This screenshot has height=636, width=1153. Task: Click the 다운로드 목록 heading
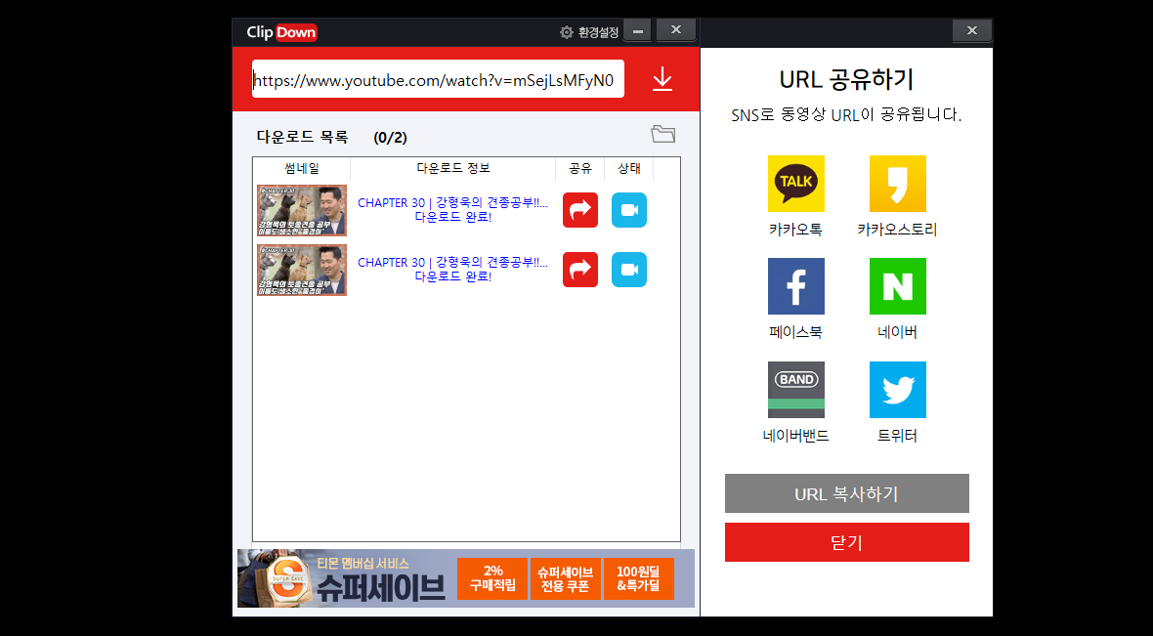(302, 137)
